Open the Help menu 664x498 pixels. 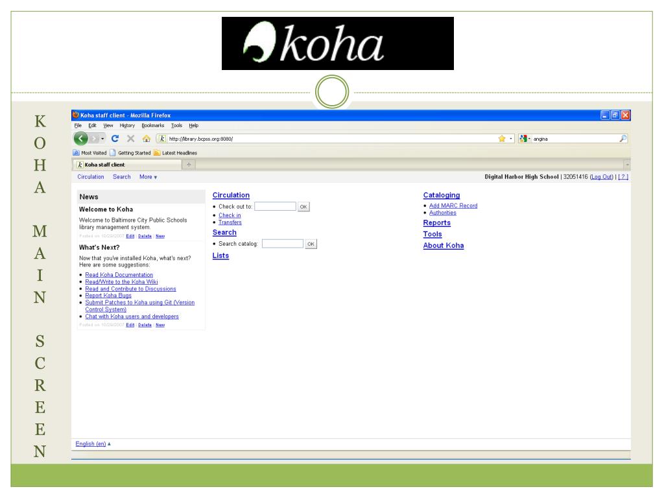pyautogui.click(x=193, y=126)
